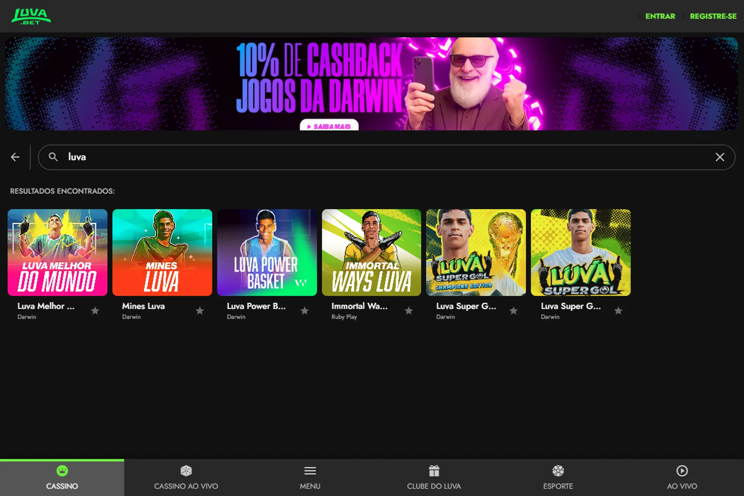The height and width of the screenshot is (496, 744).
Task: Click the back arrow beside search
Action: pos(15,157)
